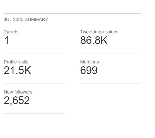Click the divider line below 2,652

point(34,113)
